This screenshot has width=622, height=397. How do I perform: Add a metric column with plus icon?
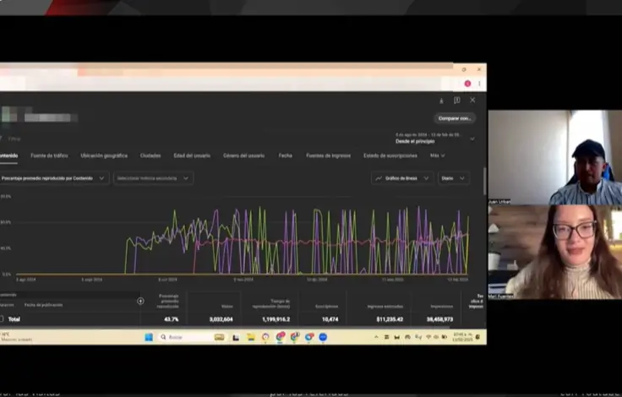pos(140,301)
